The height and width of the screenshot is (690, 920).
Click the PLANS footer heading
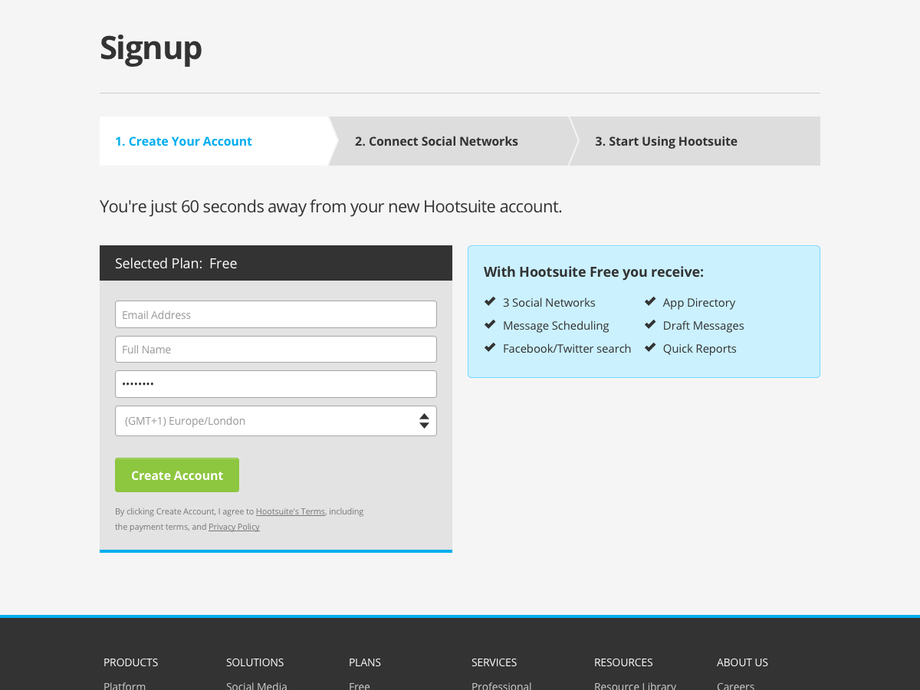pyautogui.click(x=365, y=662)
